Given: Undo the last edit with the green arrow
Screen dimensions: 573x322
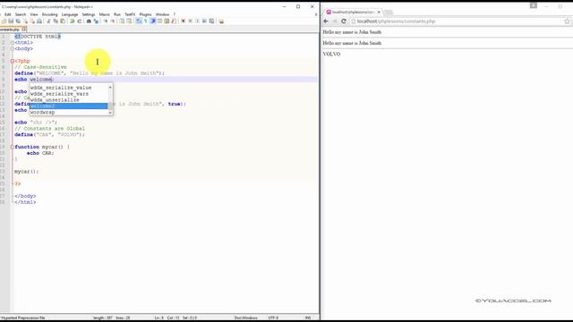Looking at the screenshot, I should point(72,21).
